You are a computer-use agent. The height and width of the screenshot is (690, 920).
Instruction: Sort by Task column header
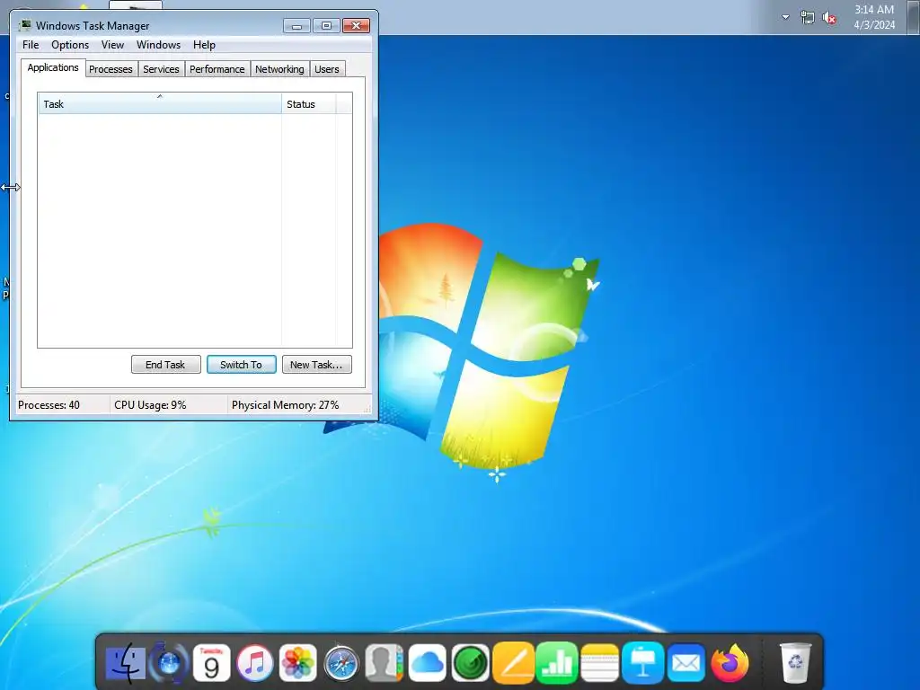pyautogui.click(x=160, y=104)
